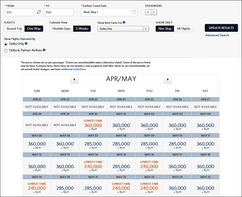Select May 03 fare 360,000

(x=177, y=125)
